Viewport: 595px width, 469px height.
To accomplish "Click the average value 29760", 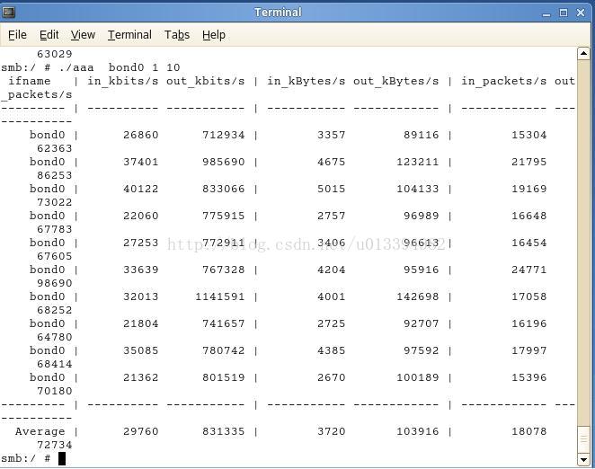I will coord(140,431).
